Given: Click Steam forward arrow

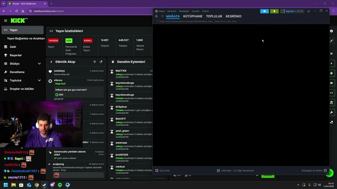Looking at the screenshot, I should click(162, 16).
